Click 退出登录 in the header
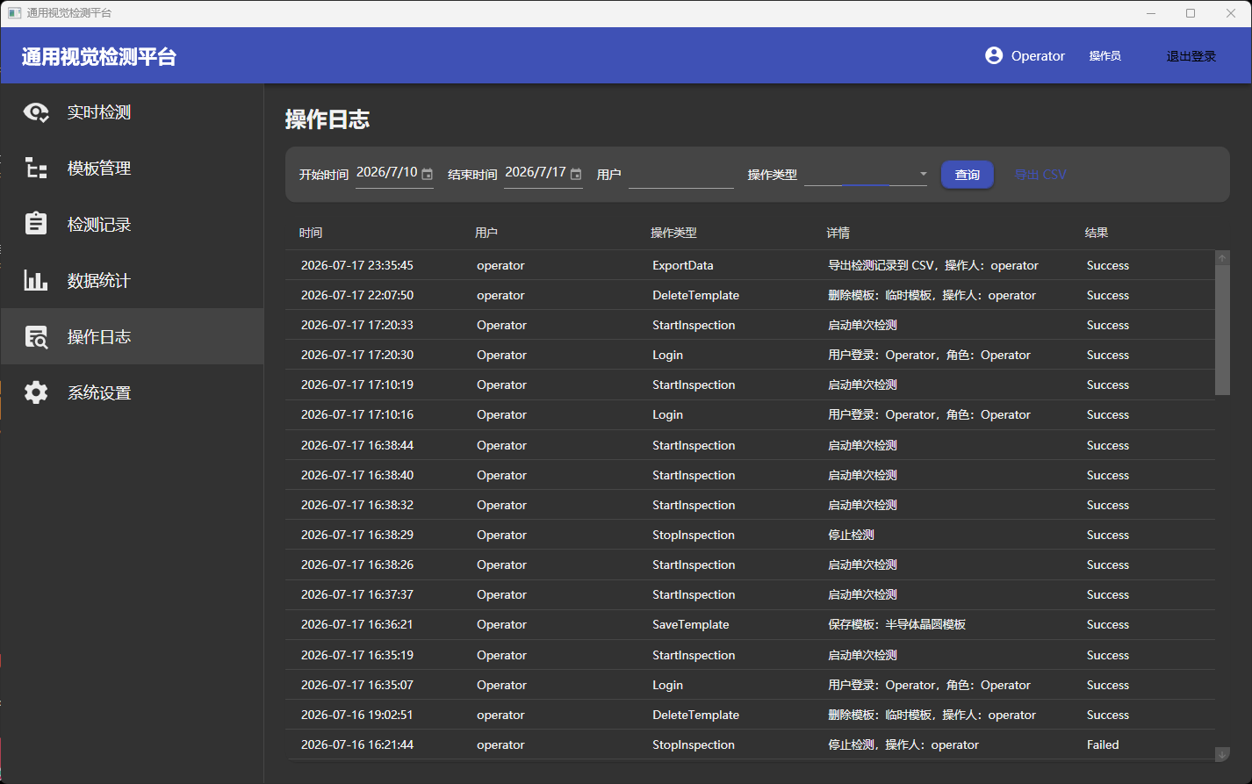The width and height of the screenshot is (1252, 784). click(x=1191, y=56)
